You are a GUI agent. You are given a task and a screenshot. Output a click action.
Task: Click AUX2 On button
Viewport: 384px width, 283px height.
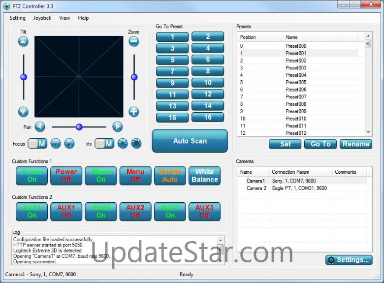click(101, 212)
